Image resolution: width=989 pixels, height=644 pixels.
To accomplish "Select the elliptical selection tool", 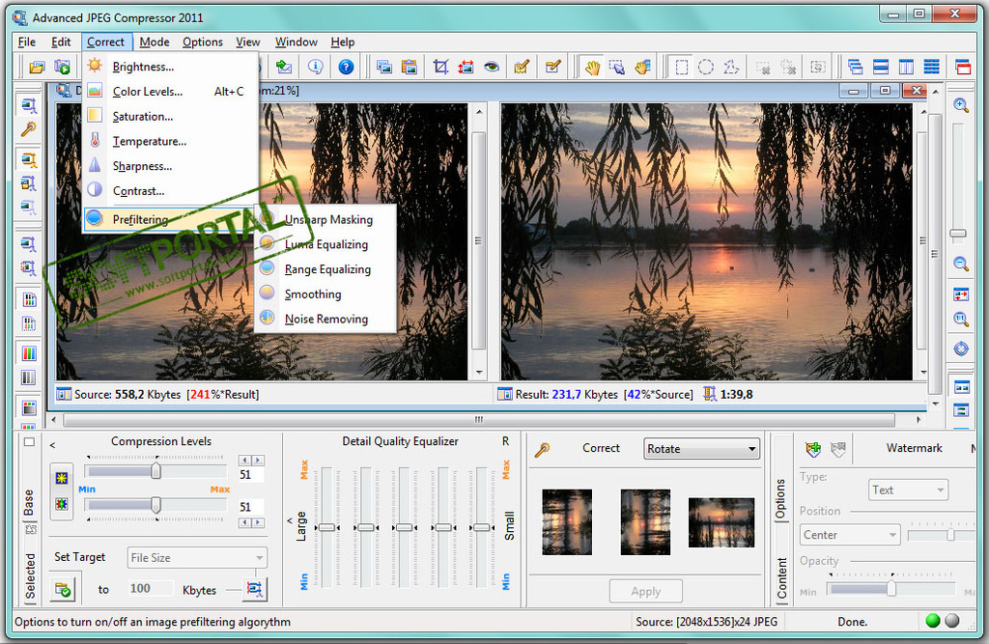I will [x=706, y=66].
